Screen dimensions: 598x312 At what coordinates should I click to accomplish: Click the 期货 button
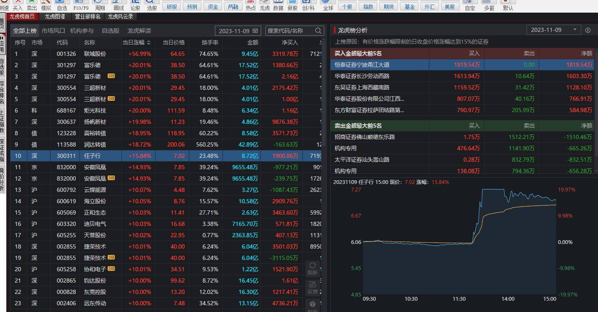click(389, 7)
